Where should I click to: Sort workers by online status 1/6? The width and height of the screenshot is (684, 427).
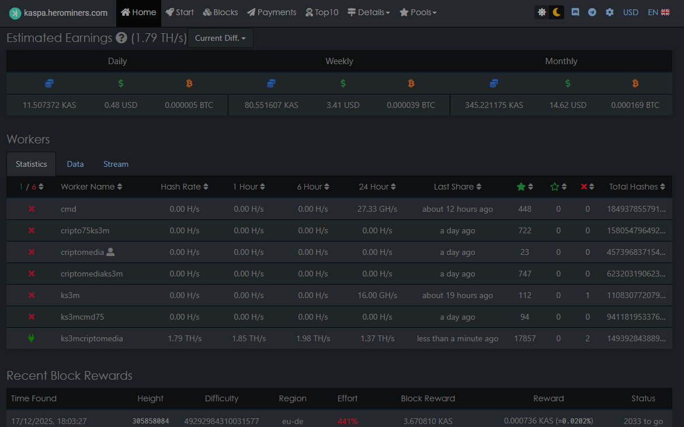(32, 187)
